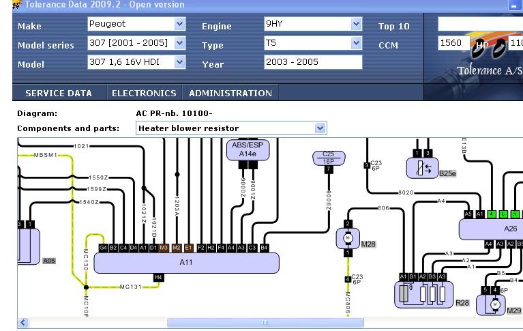
Task: Select the C25 16P connector symbol
Action: pos(329,158)
